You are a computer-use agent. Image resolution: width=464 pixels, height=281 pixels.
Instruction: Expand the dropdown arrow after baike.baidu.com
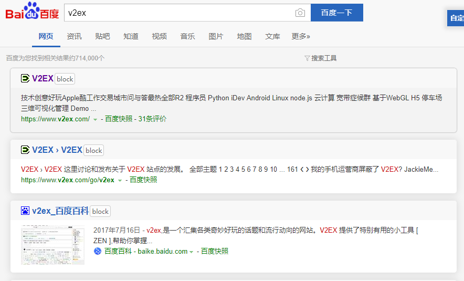click(192, 252)
